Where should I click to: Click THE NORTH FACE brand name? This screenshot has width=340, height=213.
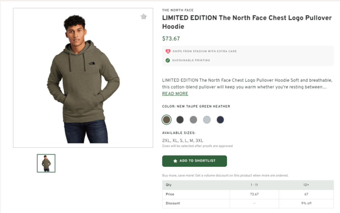178,10
